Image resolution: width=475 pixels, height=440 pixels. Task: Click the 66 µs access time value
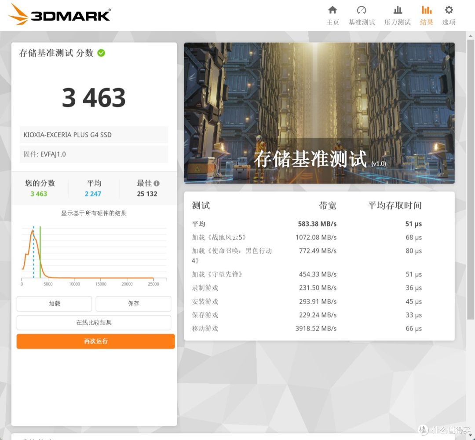click(414, 329)
